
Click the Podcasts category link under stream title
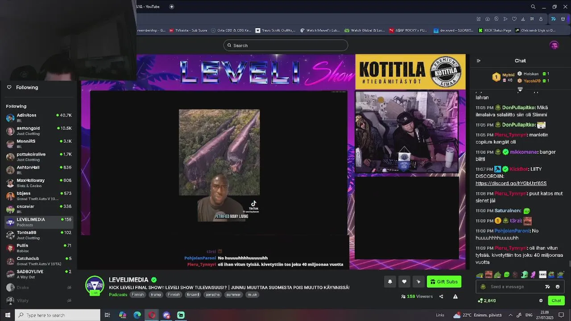pyautogui.click(x=118, y=295)
